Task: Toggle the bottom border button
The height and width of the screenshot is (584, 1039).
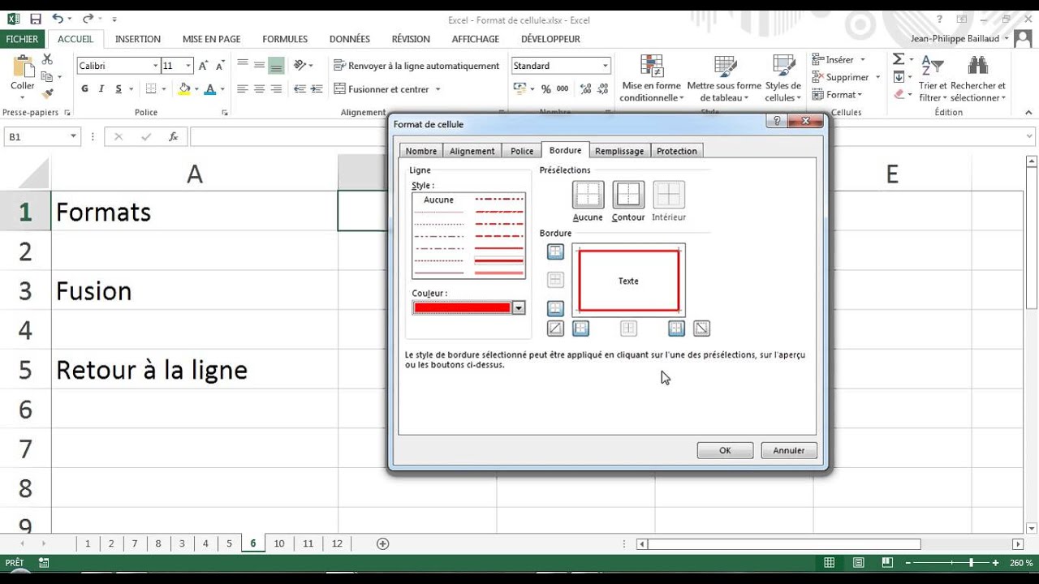Action: pos(555,309)
